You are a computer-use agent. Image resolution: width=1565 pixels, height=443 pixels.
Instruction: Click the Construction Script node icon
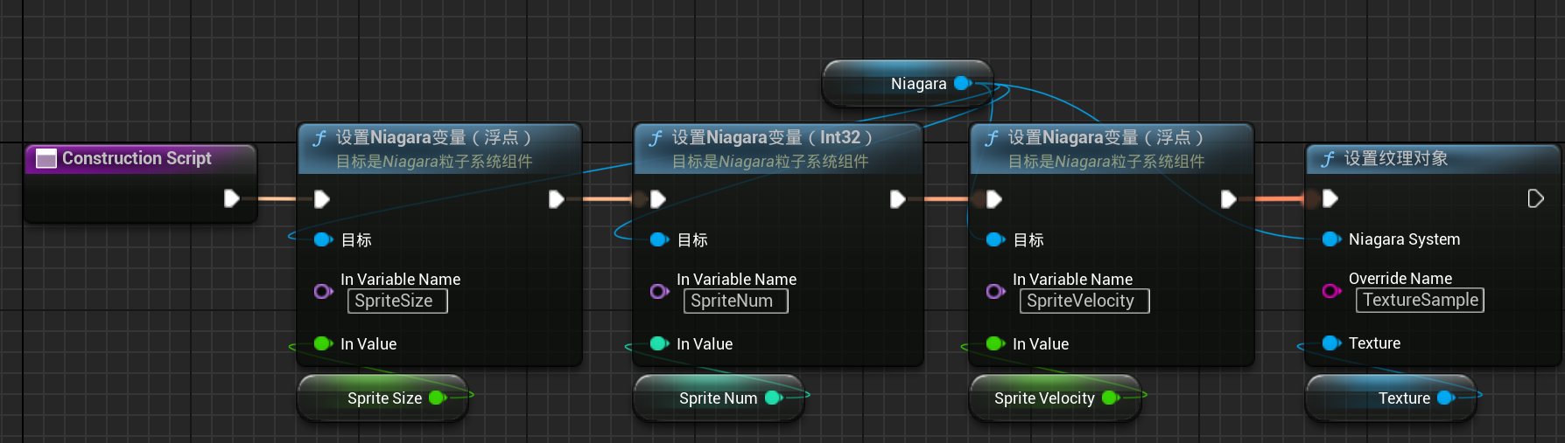(46, 158)
